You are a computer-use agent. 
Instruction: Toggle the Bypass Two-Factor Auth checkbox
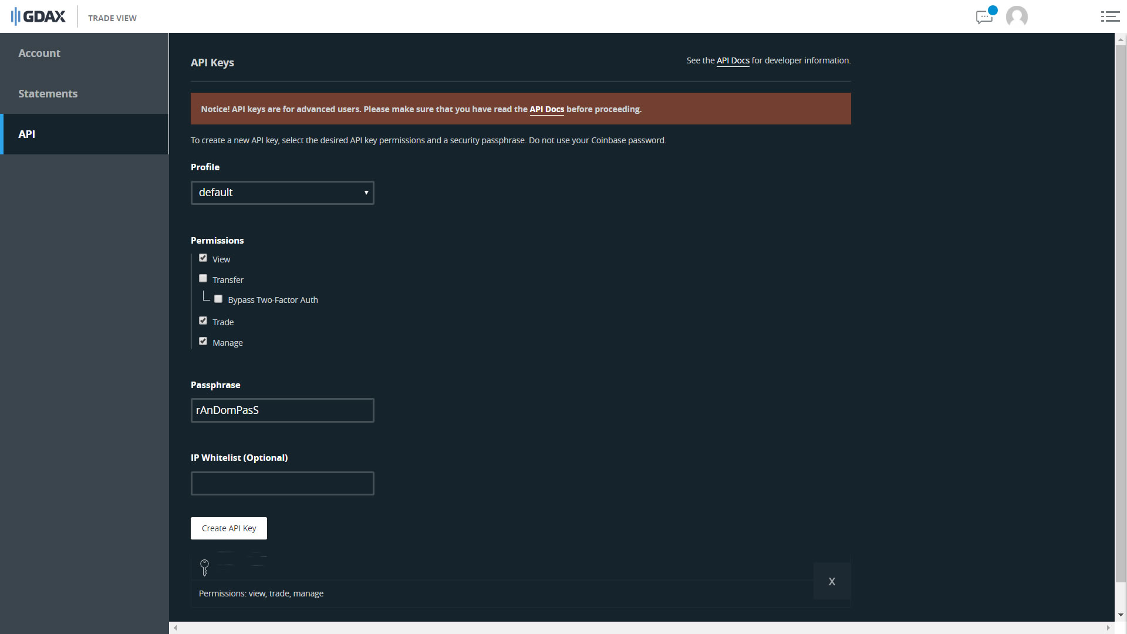tap(218, 298)
